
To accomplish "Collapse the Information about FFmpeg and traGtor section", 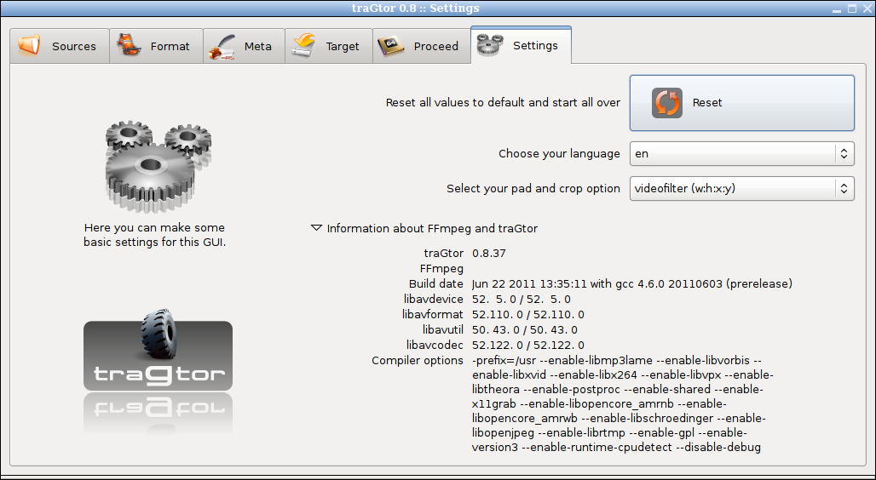I will (x=316, y=228).
